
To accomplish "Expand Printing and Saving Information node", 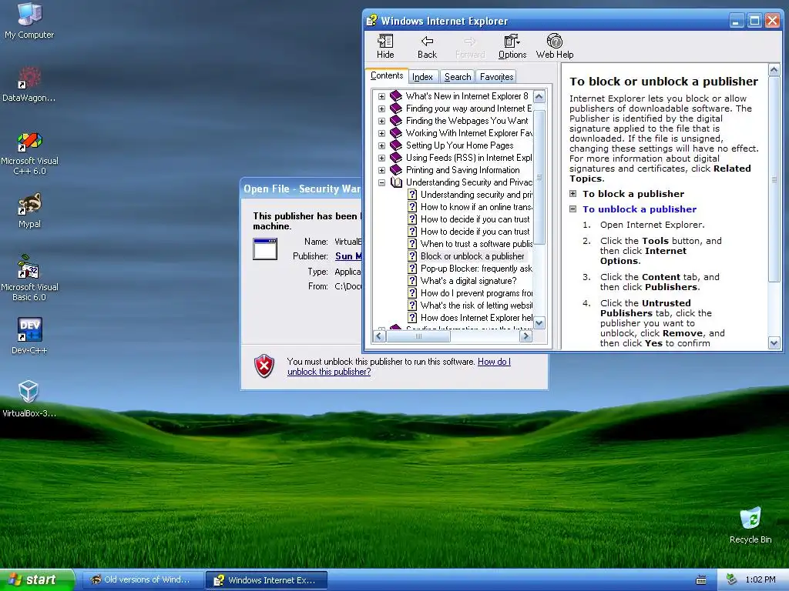I will click(x=381, y=170).
